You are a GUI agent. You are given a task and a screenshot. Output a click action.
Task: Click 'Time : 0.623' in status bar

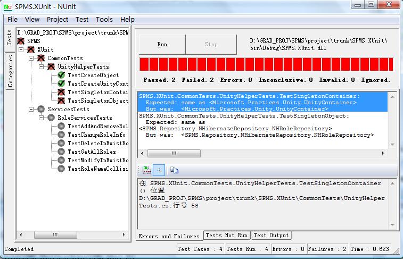pos(369,249)
